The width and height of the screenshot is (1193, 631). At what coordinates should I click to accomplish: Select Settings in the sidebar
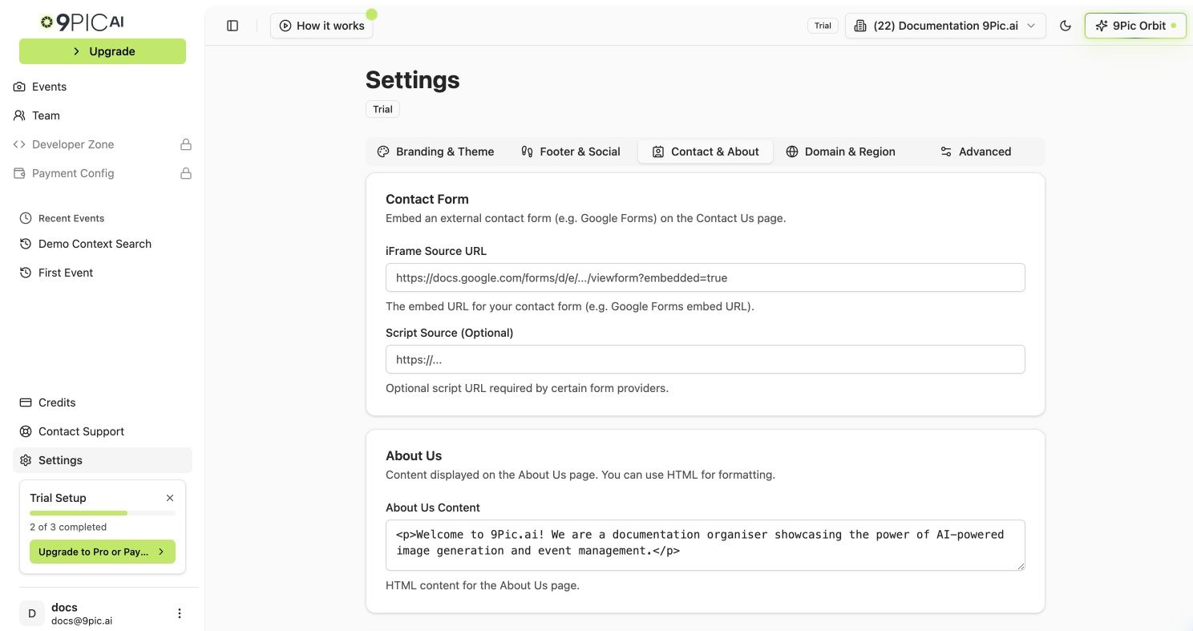(x=103, y=460)
